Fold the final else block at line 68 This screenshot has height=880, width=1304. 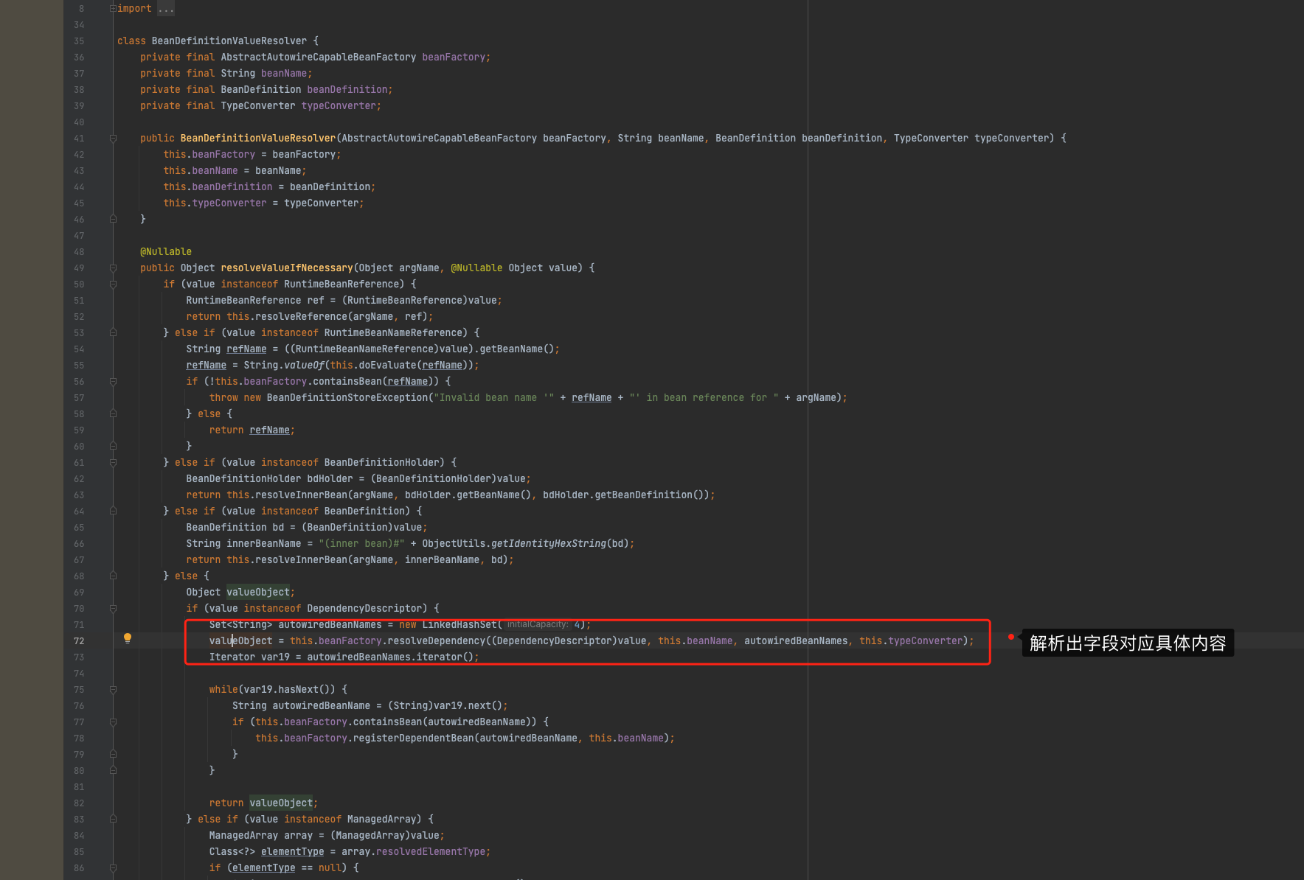click(x=113, y=576)
